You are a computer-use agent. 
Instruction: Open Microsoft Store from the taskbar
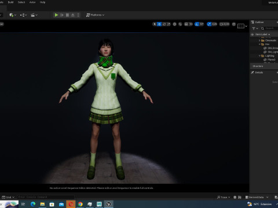pyautogui.click(x=52, y=204)
